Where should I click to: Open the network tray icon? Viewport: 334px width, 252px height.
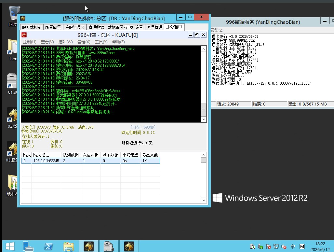coord(276,247)
